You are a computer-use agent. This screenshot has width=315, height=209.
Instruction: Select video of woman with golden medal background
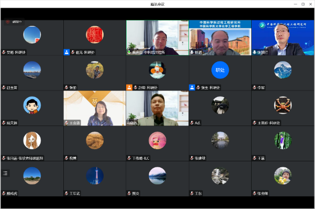point(94,108)
